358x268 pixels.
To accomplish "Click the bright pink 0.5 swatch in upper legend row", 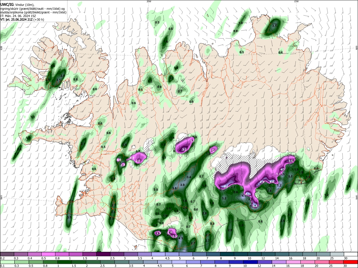I will click(48, 254).
